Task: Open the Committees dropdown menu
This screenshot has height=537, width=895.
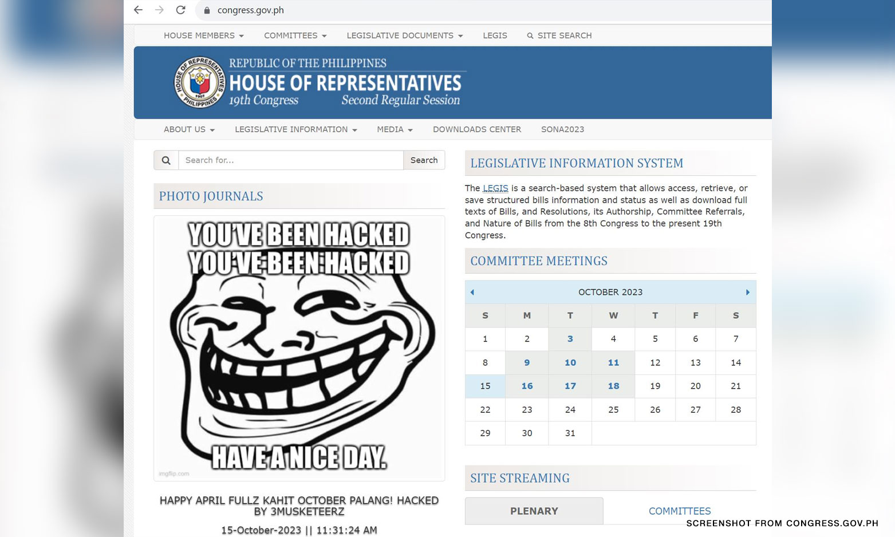Action: tap(295, 35)
